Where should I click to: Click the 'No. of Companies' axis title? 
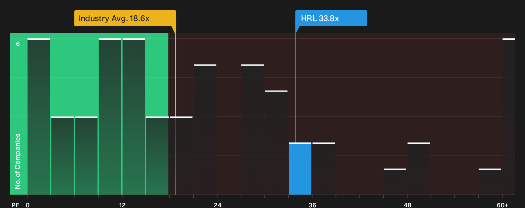[x=18, y=161]
